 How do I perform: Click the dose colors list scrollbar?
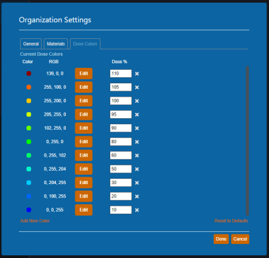pyautogui.click(x=247, y=140)
